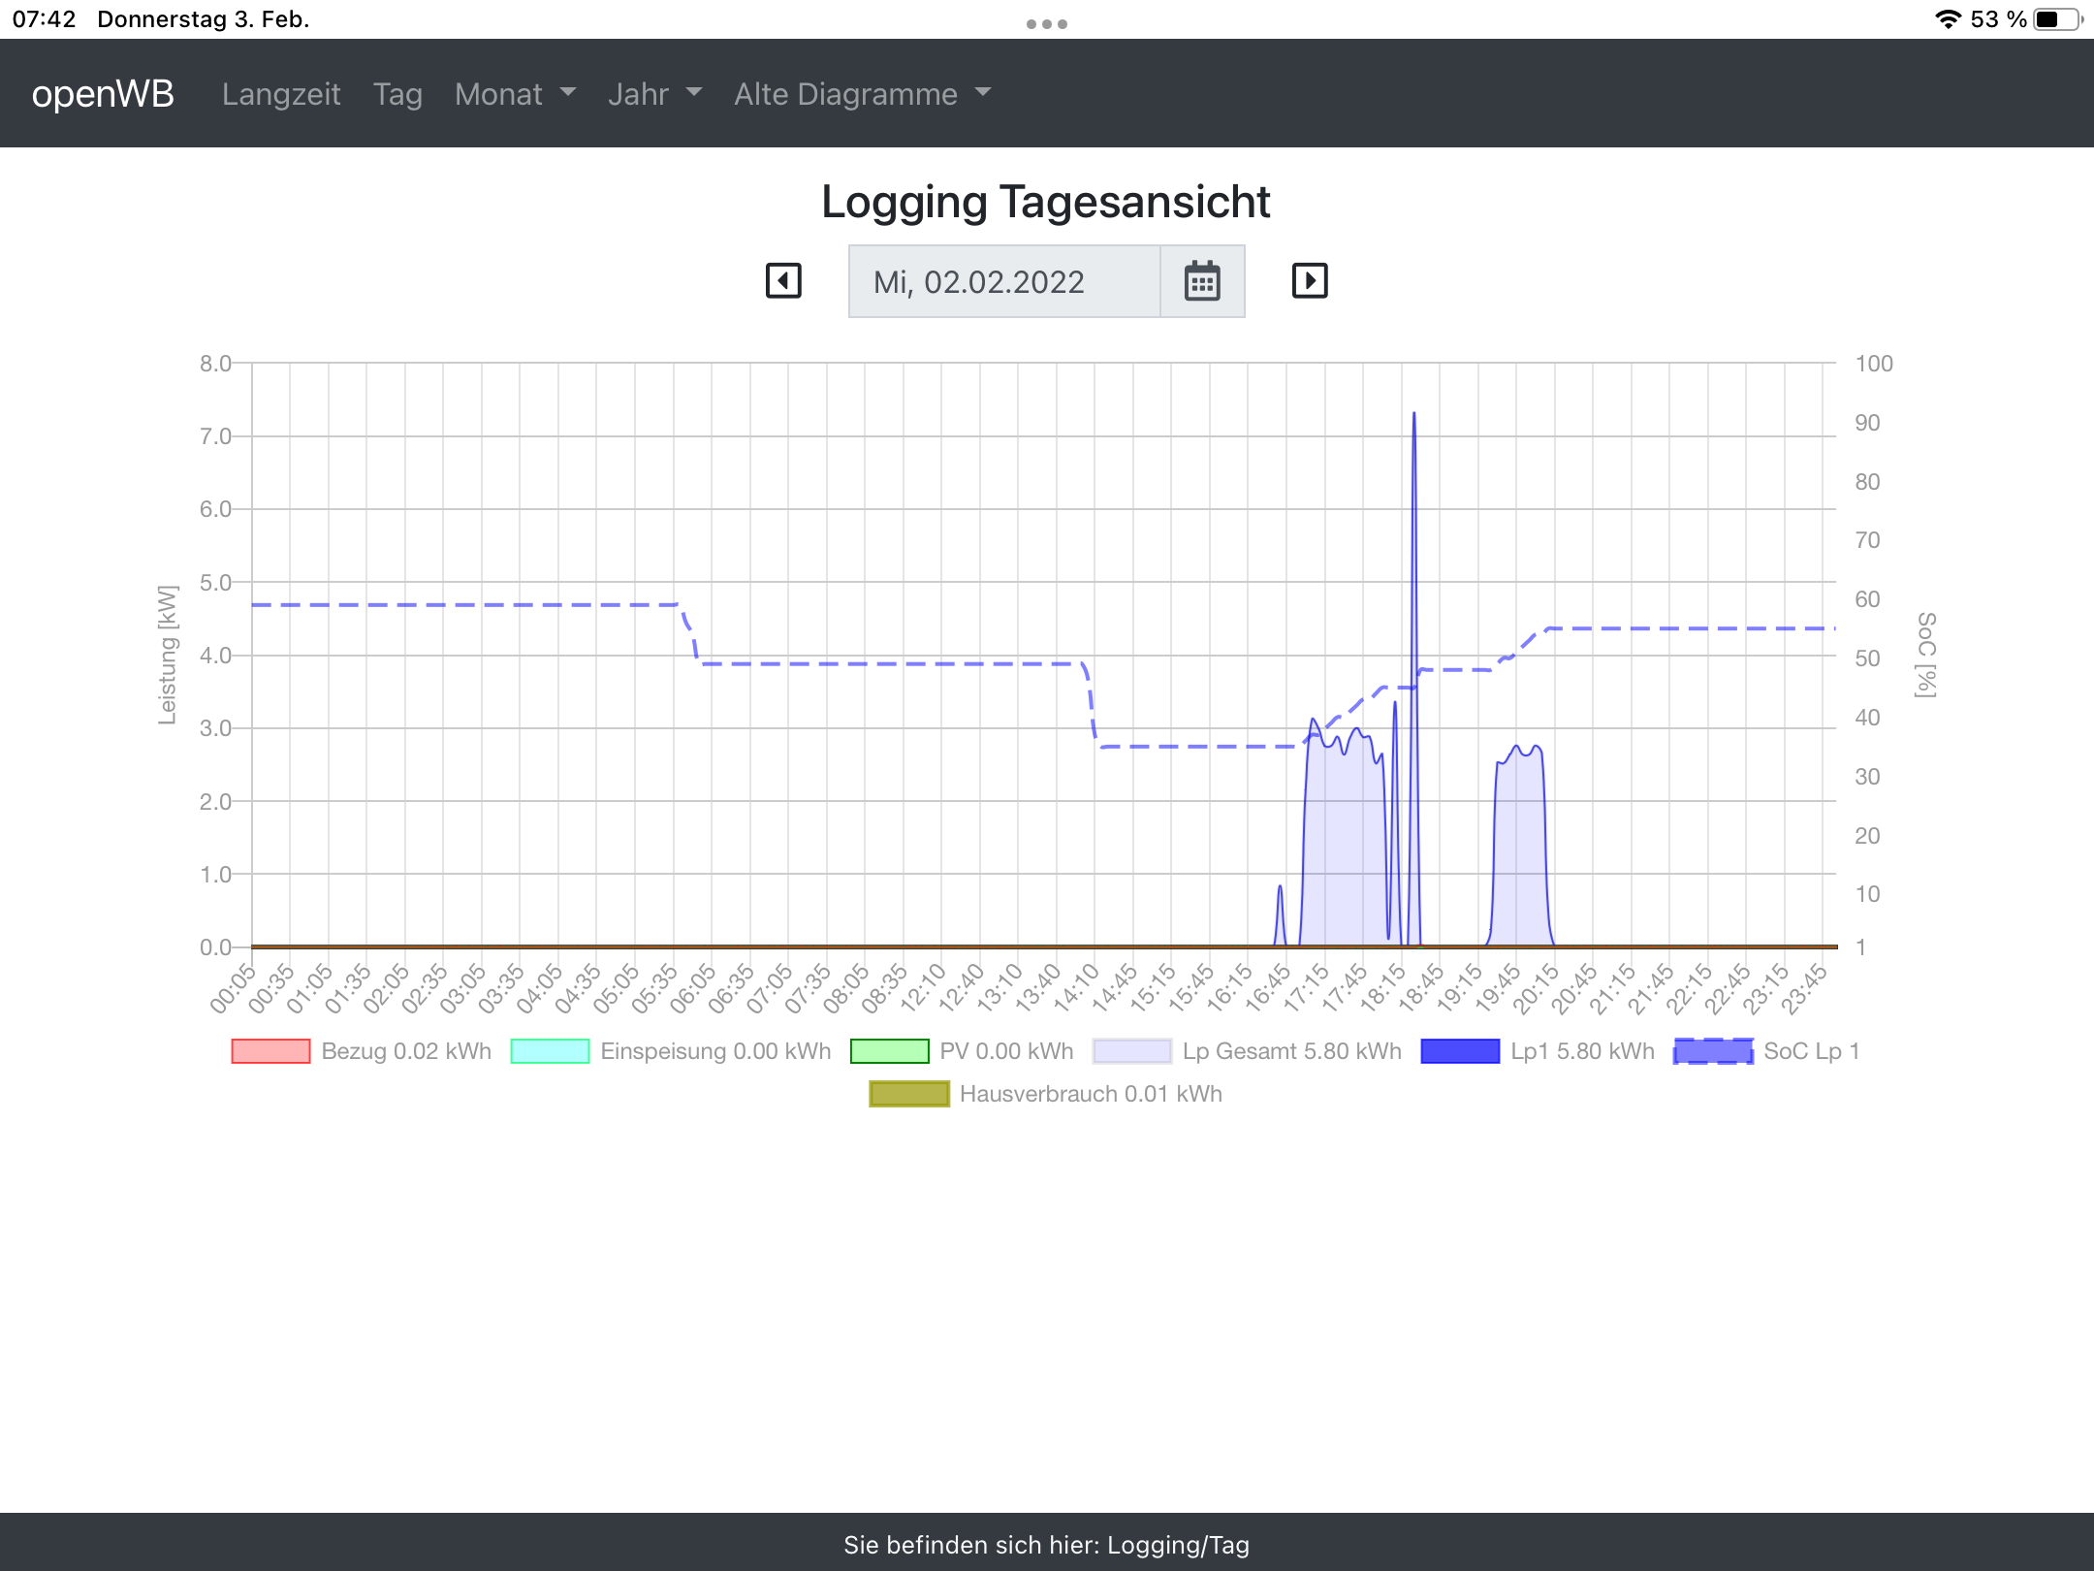Click the openWB brand link
This screenshot has height=1571, width=2094.
[103, 94]
